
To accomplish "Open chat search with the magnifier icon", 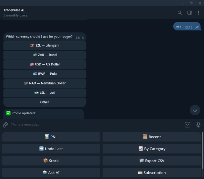I will click(180, 12).
